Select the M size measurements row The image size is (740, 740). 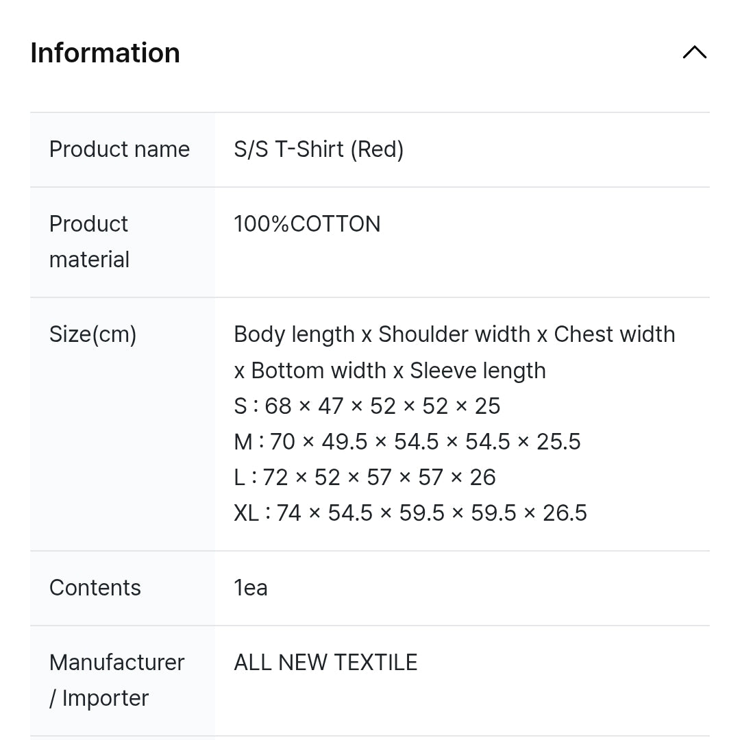407,442
